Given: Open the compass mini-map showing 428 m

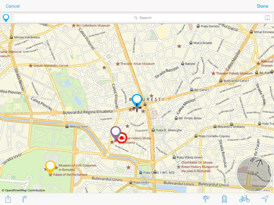Looking at the screenshot, I should pyautogui.click(x=255, y=174).
